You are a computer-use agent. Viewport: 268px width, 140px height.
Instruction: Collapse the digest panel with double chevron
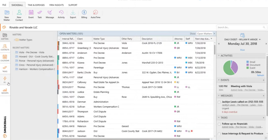click(266, 138)
